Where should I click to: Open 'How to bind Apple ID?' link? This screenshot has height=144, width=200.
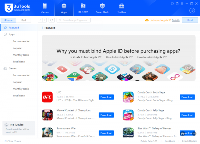point(119,57)
